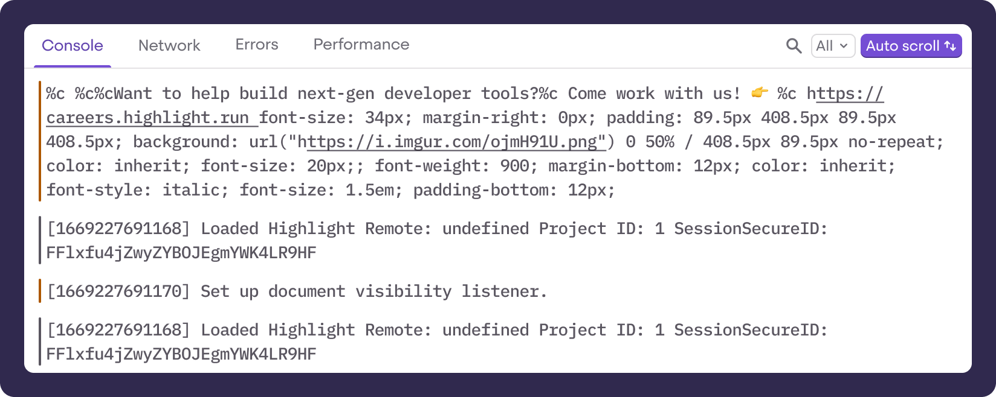Image resolution: width=996 pixels, height=397 pixels.
Task: Click the orange bar beside the first log
Action: tap(40, 141)
